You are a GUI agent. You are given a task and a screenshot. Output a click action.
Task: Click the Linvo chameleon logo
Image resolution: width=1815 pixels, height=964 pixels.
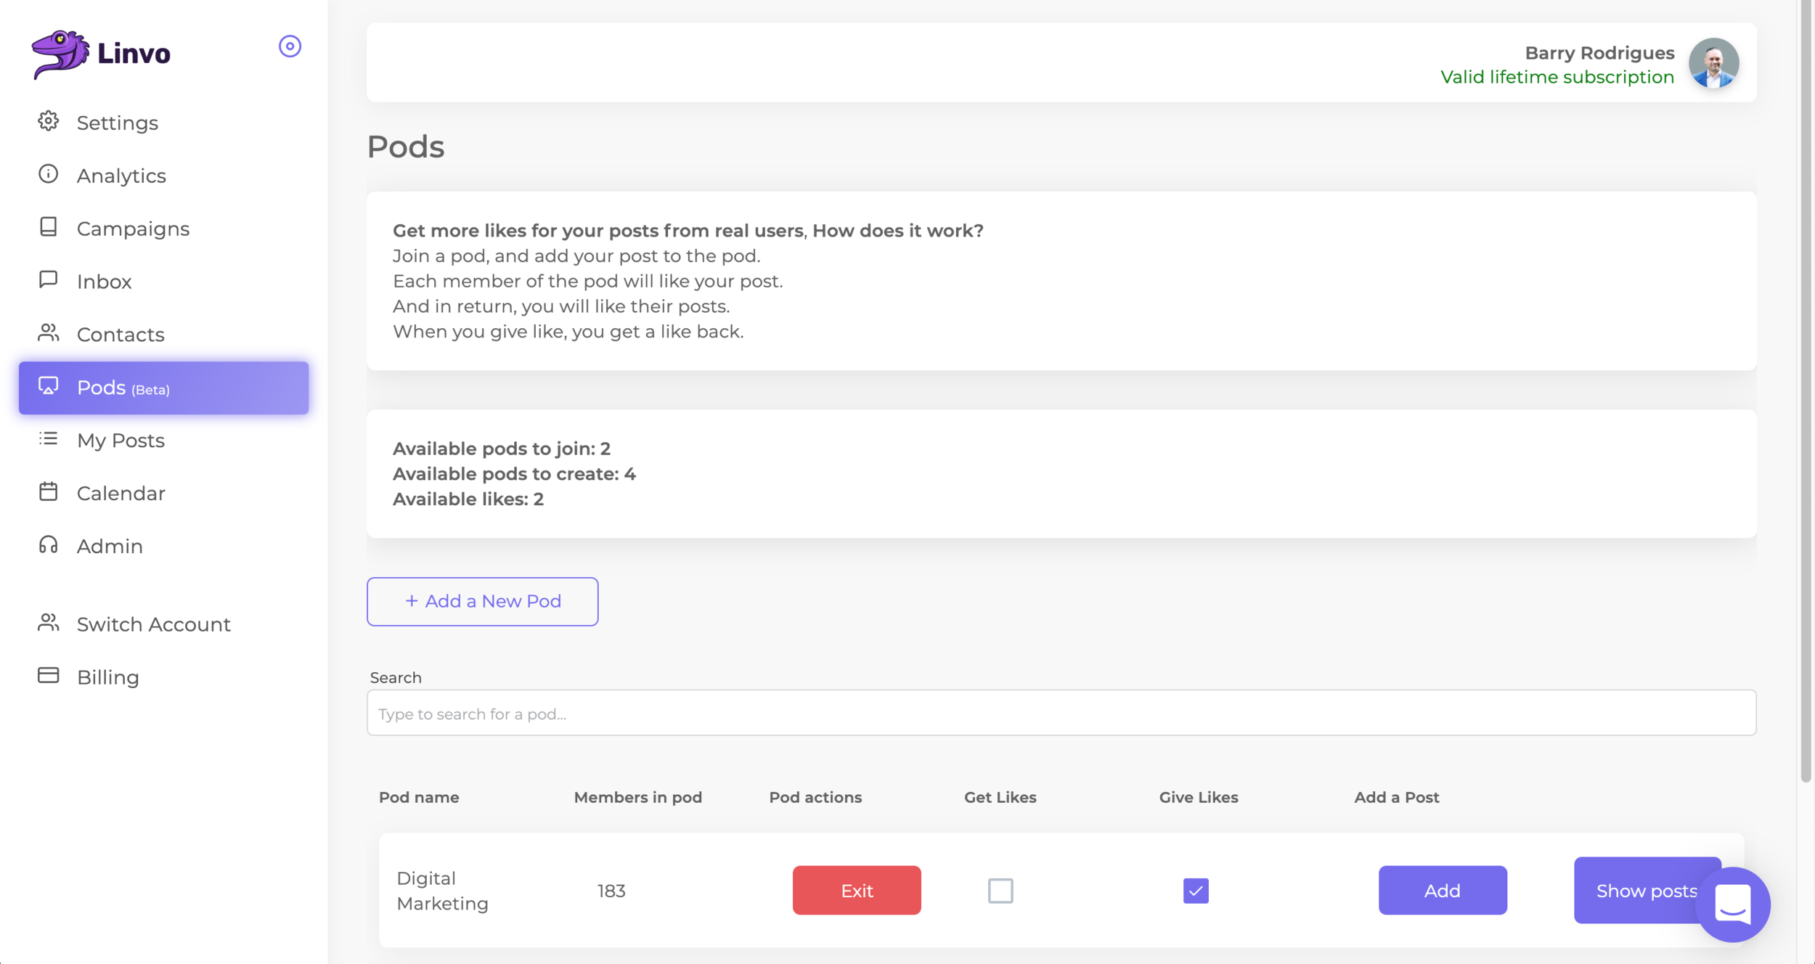coord(60,54)
